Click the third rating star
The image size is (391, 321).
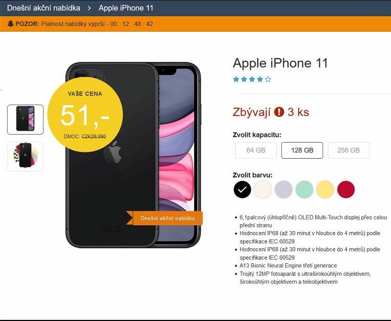pos(252,80)
